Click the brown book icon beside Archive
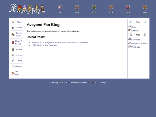The height and width of the screenshot is (117, 156). (x=129, y=30)
